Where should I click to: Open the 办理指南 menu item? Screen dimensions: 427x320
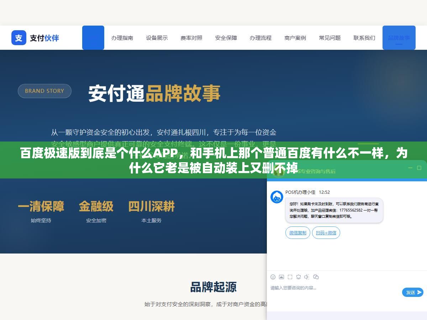click(122, 38)
